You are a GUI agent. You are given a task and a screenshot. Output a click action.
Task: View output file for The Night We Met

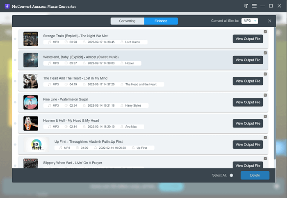tap(248, 39)
